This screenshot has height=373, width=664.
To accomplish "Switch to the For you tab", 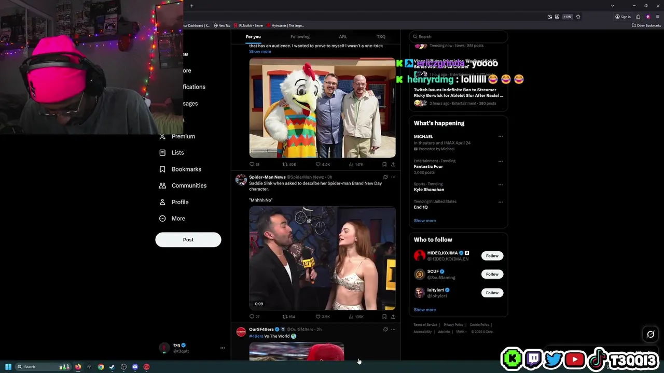I will point(253,37).
